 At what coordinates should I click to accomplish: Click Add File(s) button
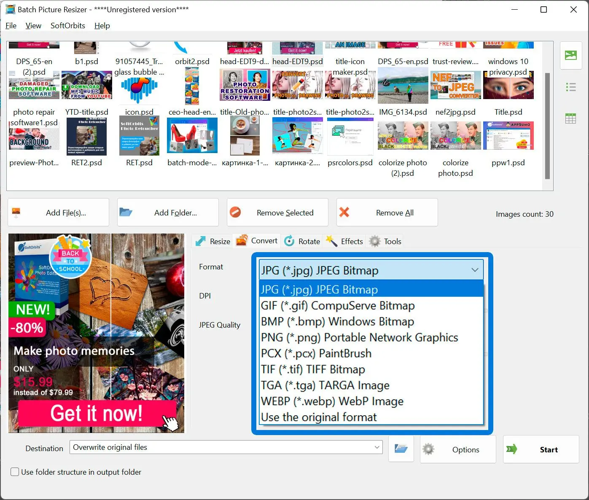58,212
